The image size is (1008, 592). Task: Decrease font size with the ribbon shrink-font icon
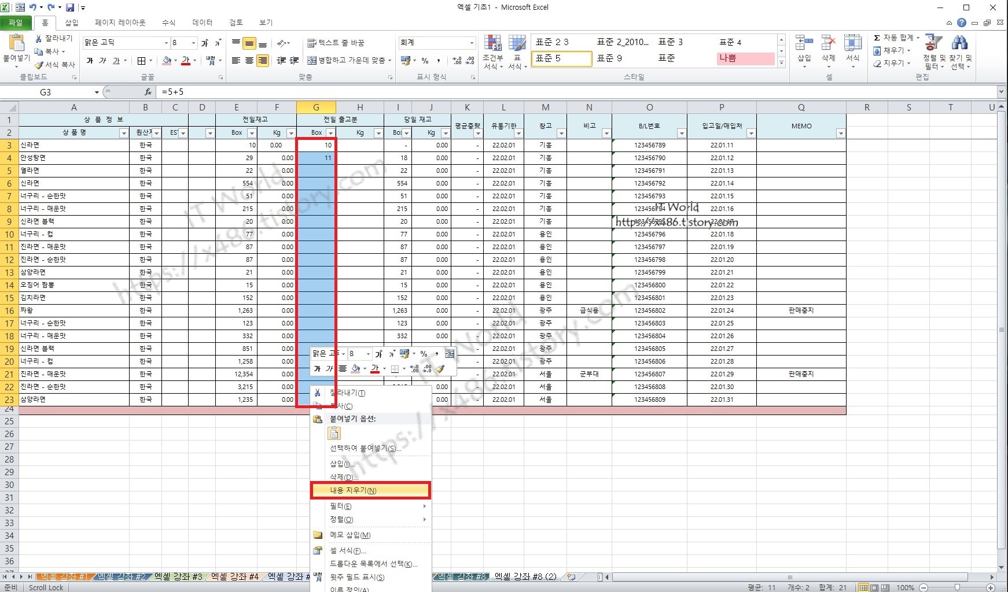click(x=218, y=43)
